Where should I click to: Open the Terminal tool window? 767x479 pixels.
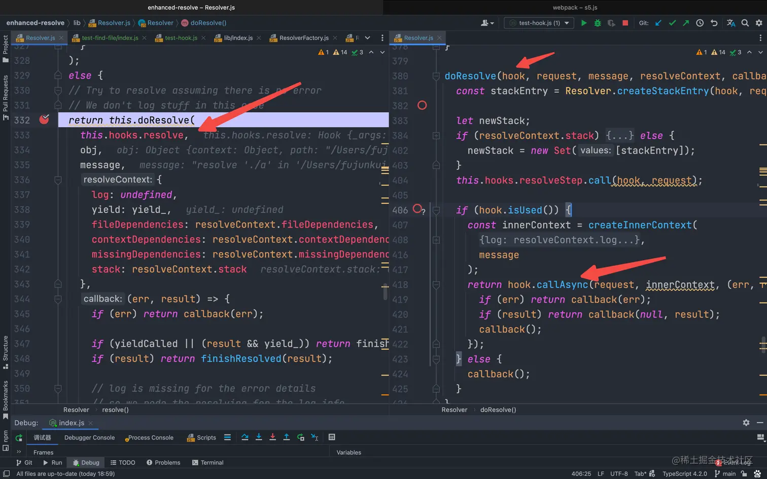[208, 462]
